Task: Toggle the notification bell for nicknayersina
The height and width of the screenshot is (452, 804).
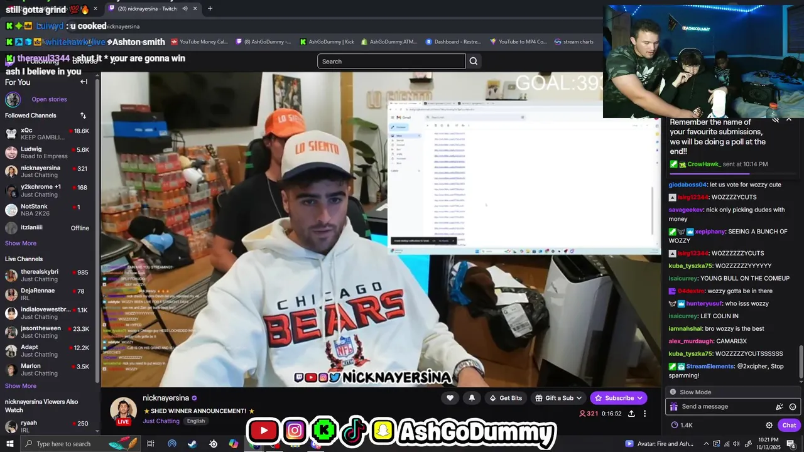Action: pyautogui.click(x=472, y=398)
